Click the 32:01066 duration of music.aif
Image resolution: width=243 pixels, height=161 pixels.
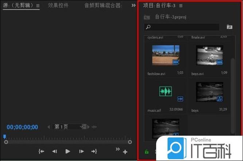coord(176,109)
